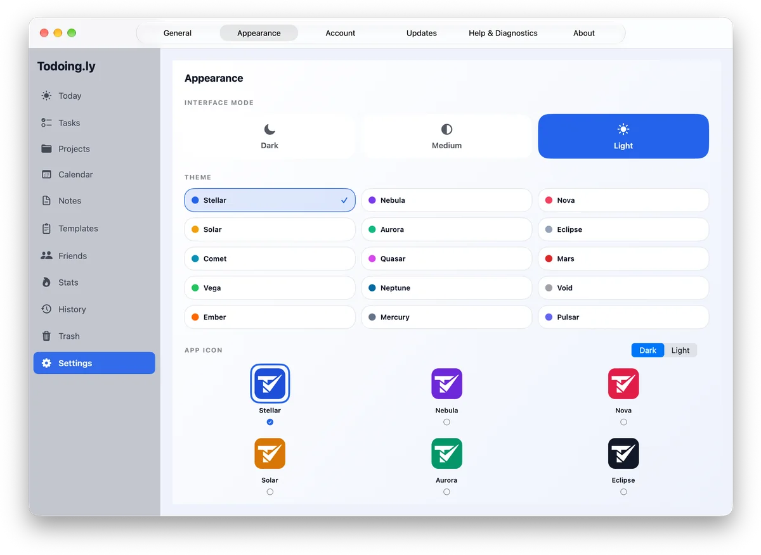Switch app icon preview to Dark
The width and height of the screenshot is (761, 555).
tap(647, 350)
